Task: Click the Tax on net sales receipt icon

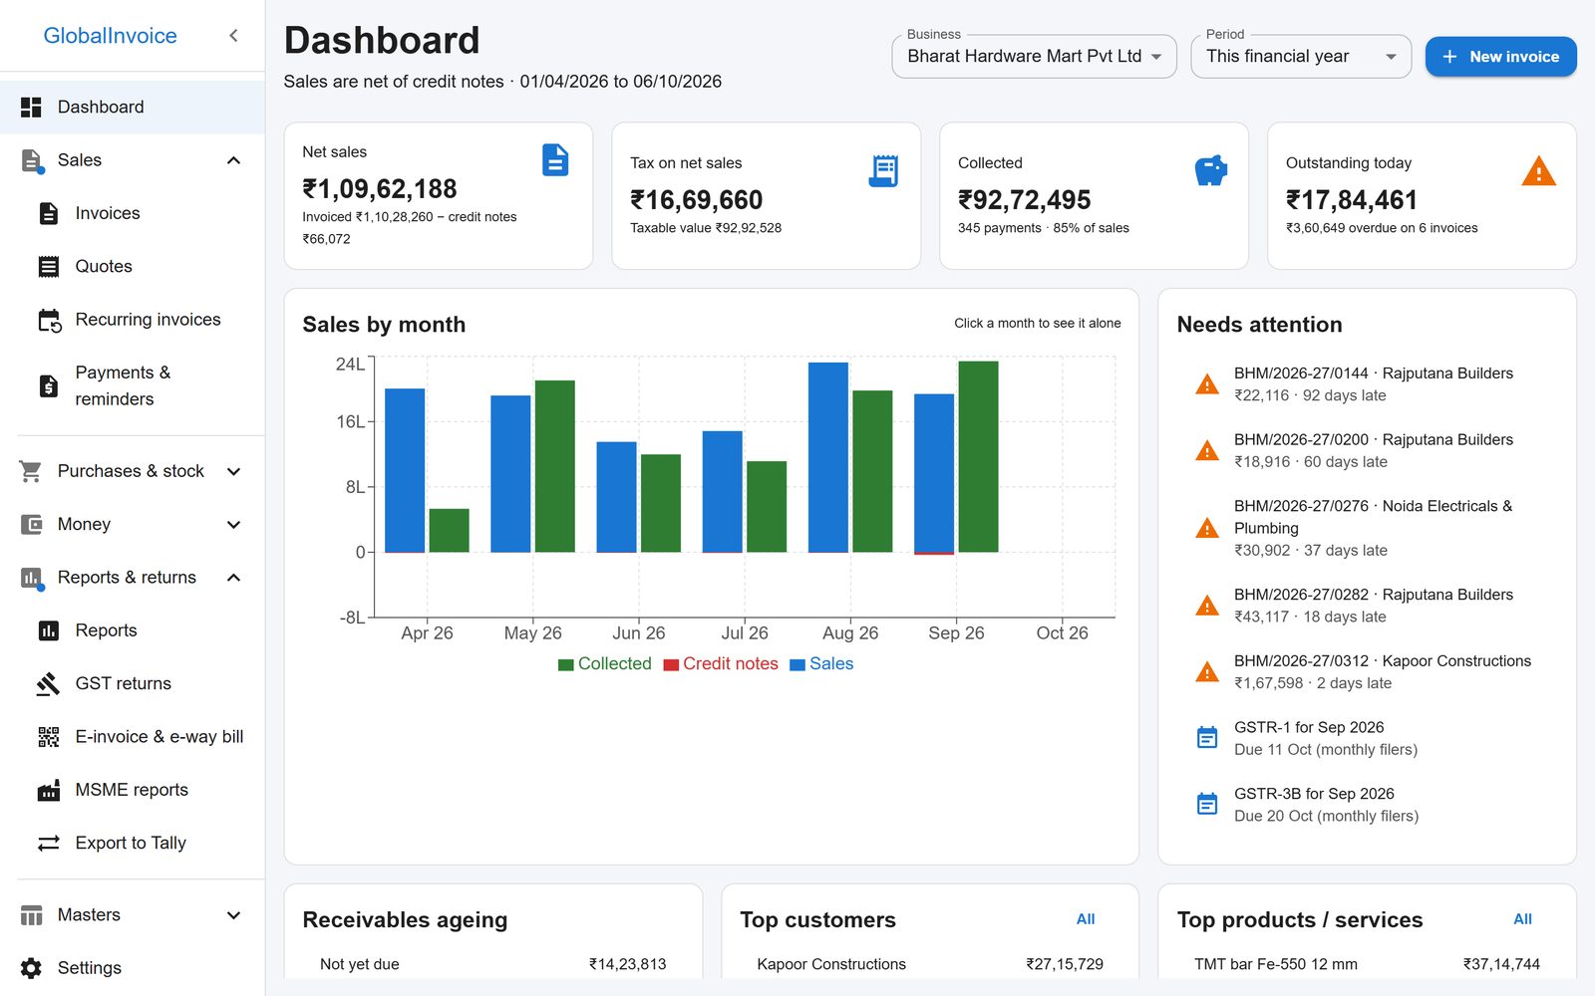Action: click(883, 170)
